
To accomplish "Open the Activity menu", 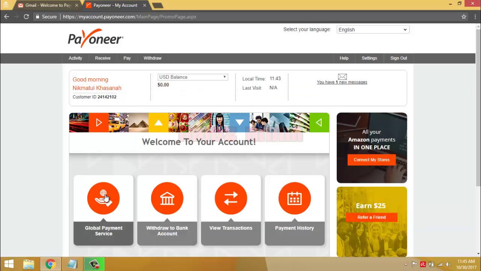I will tap(75, 58).
